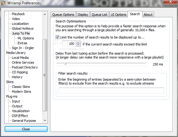The image size is (178, 137).
Task: Increase the search limit with up spinner arrow
Action: point(78,42)
